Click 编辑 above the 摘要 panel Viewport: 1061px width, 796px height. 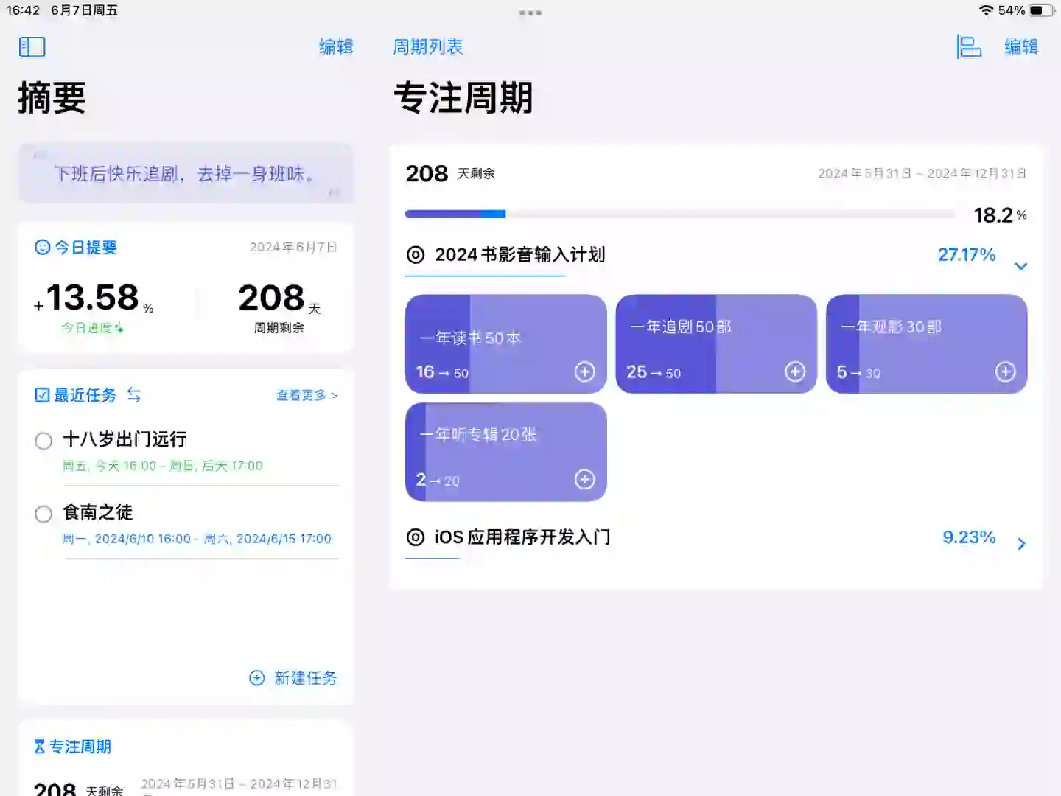[x=336, y=46]
